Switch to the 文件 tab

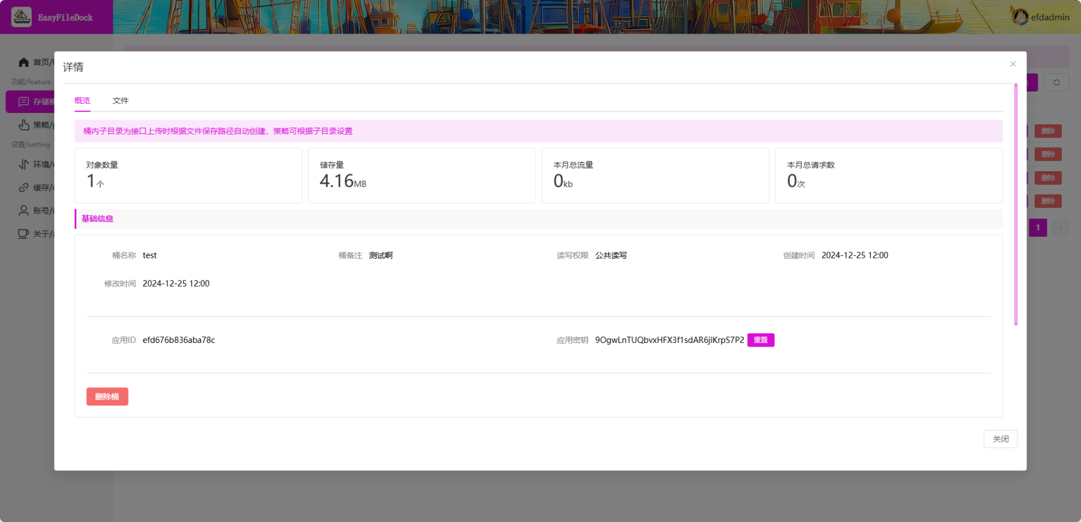point(121,100)
